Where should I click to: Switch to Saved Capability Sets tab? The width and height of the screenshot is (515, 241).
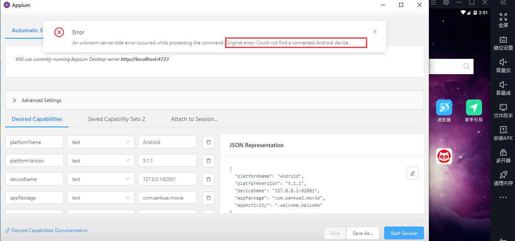pyautogui.click(x=116, y=119)
